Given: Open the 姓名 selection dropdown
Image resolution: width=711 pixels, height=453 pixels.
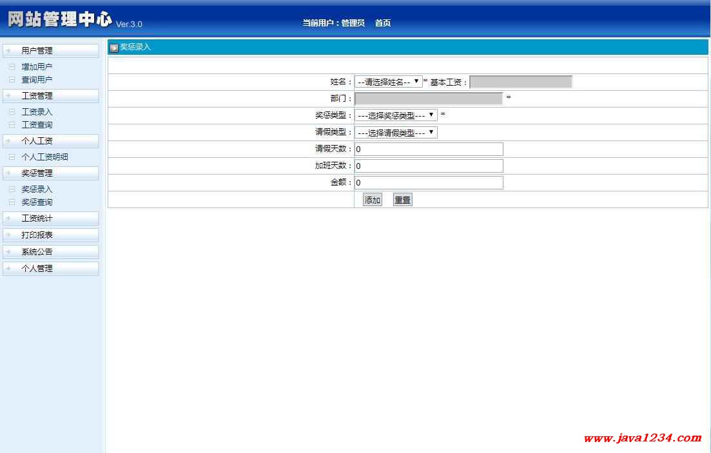Looking at the screenshot, I should (388, 82).
